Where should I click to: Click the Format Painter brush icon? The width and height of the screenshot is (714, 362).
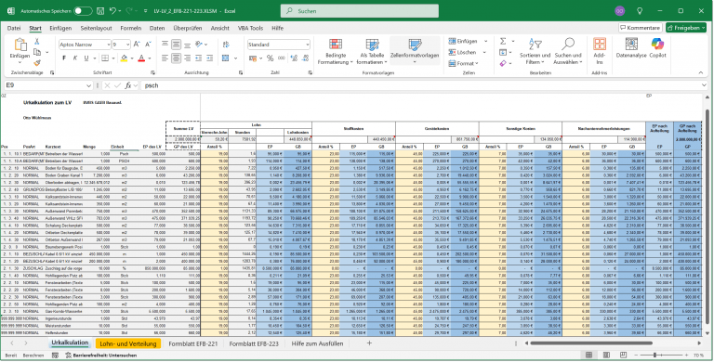coord(37,63)
